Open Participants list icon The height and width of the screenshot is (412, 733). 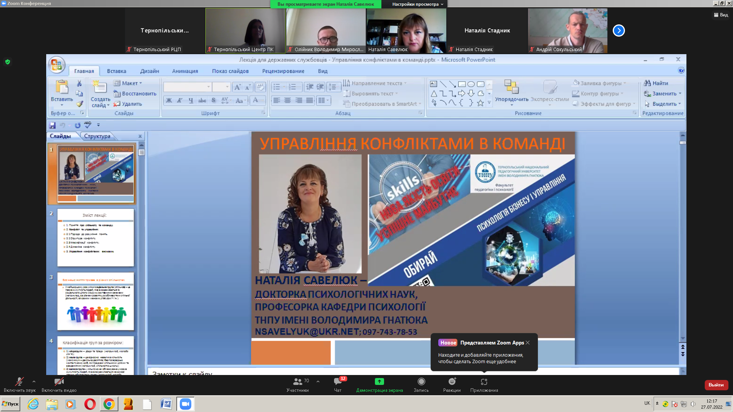click(297, 382)
